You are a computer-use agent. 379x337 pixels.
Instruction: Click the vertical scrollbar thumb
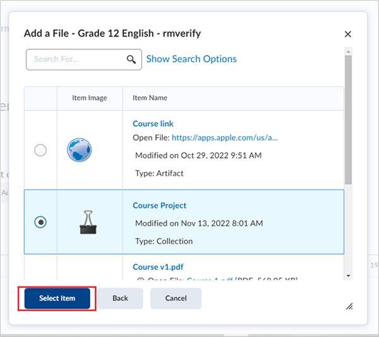pos(347,120)
